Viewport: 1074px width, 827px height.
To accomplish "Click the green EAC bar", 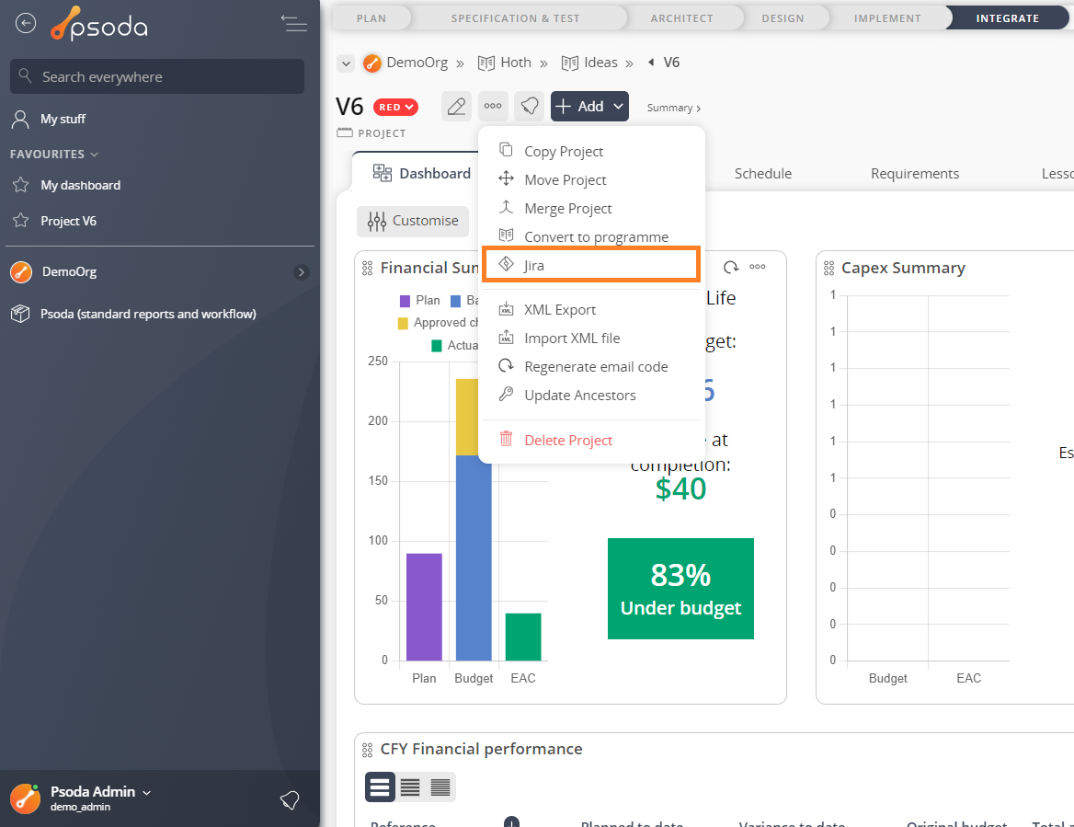I will pyautogui.click(x=523, y=637).
